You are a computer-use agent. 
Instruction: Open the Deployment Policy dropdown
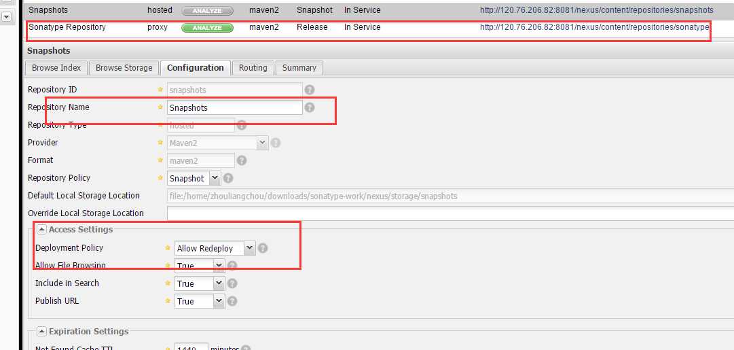(x=250, y=248)
